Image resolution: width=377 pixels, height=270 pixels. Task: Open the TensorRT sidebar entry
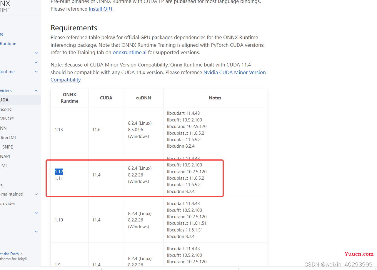[6, 109]
